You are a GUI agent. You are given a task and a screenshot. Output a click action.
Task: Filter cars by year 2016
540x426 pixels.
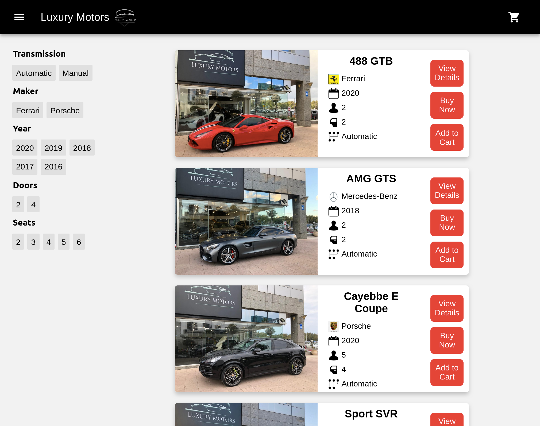tap(53, 167)
